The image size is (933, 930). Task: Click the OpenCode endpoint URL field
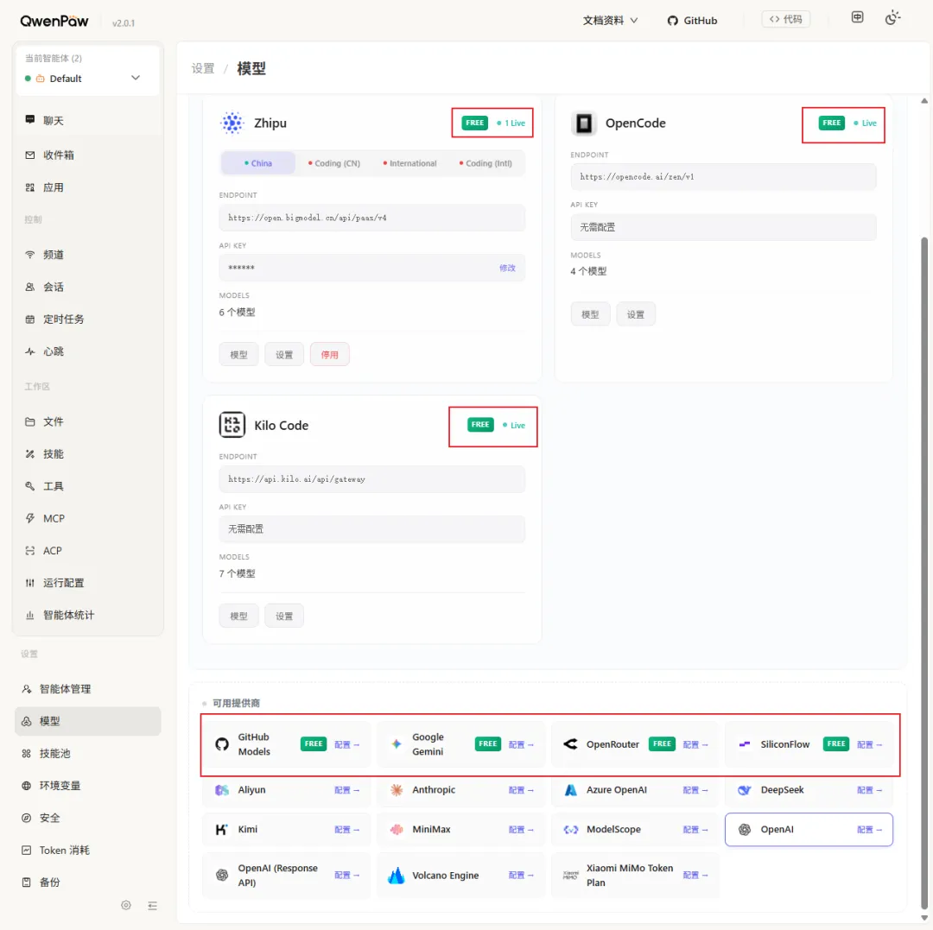coord(724,177)
